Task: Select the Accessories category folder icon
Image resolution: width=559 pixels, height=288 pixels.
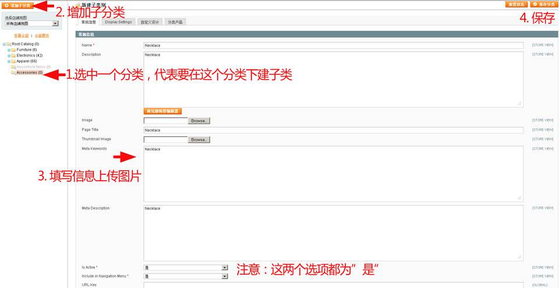Action: (13, 73)
